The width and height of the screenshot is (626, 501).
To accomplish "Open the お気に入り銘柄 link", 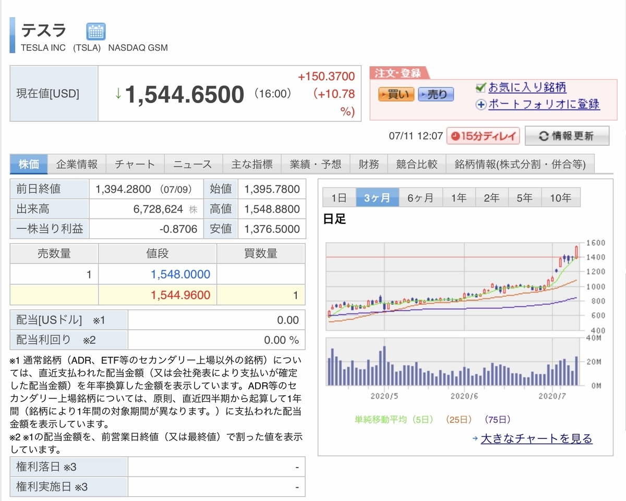I will tap(527, 87).
